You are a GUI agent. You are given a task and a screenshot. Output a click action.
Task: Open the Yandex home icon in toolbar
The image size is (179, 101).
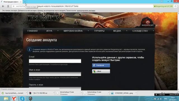pyautogui.click(x=8, y=6)
